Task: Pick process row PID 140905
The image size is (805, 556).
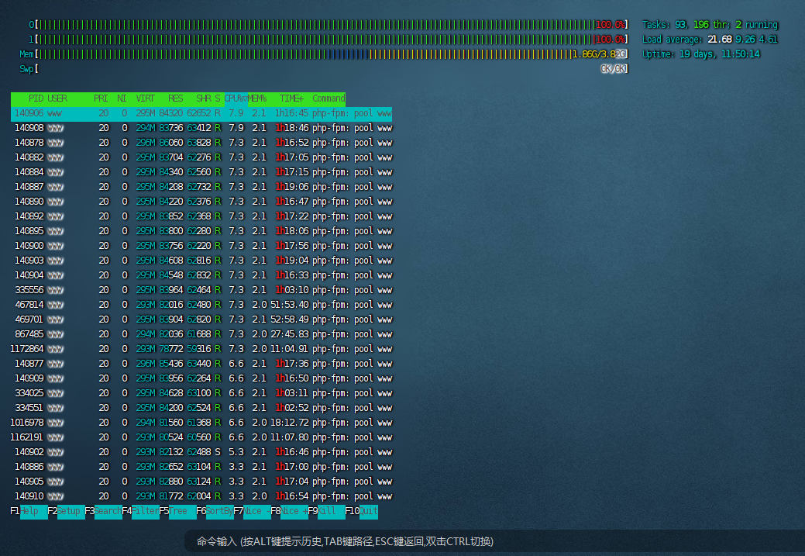Action: [x=201, y=482]
